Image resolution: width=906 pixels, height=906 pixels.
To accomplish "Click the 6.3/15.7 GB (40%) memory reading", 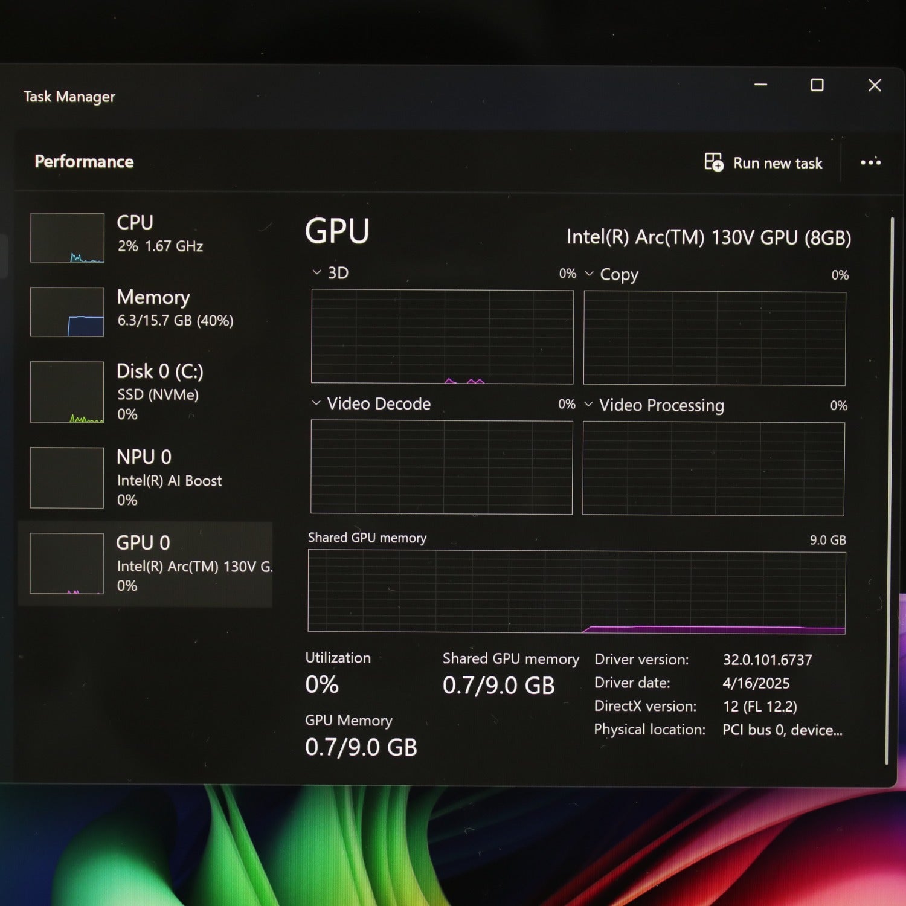I will (175, 320).
